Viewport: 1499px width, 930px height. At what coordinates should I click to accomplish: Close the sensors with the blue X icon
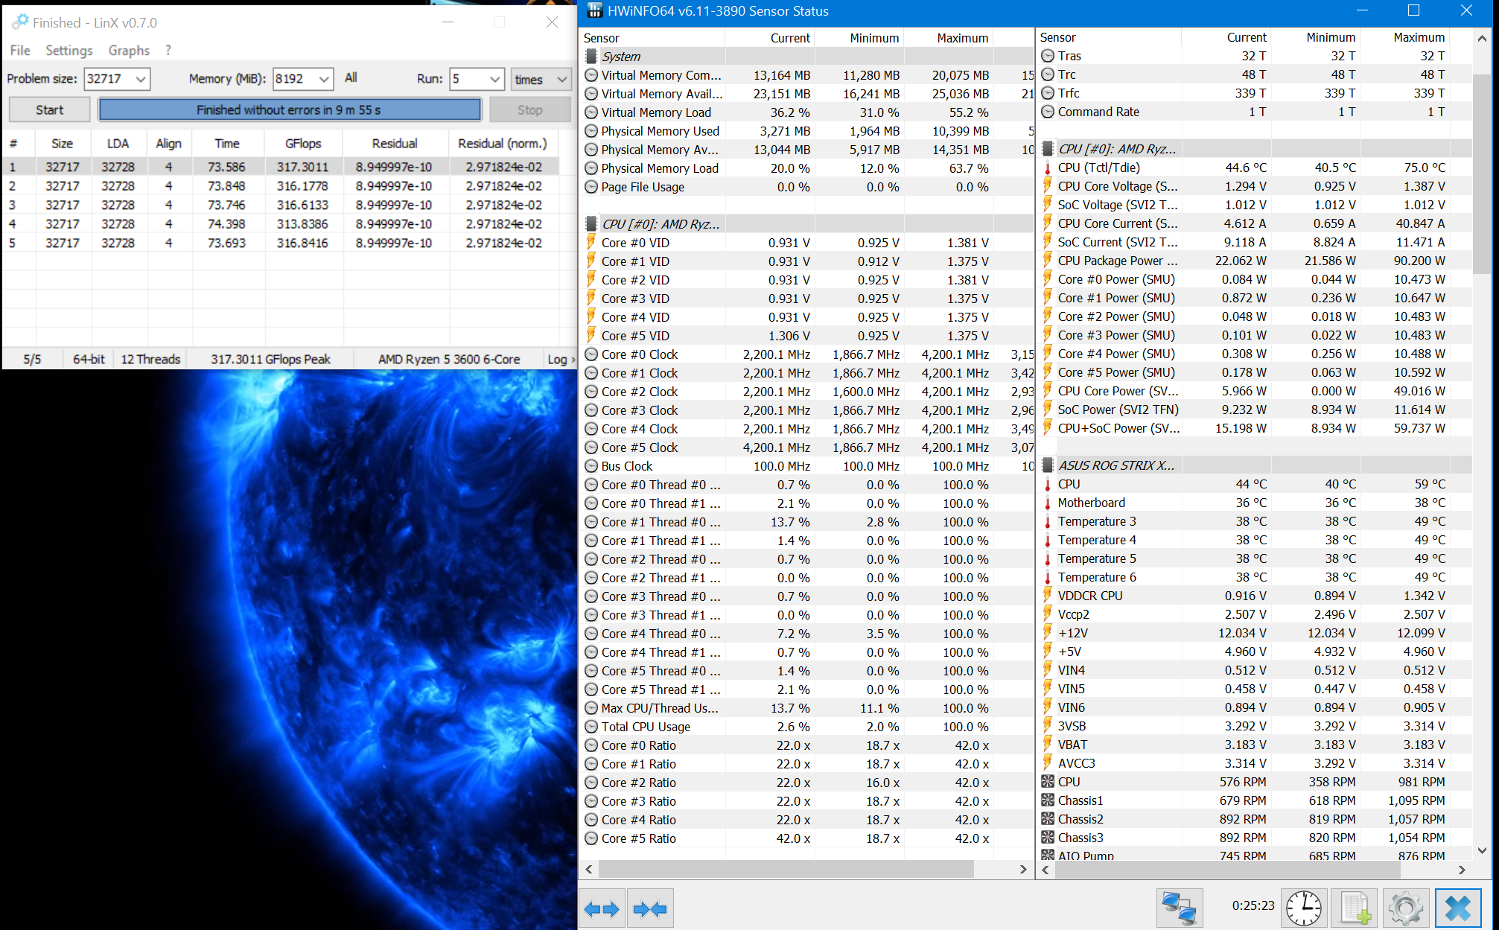point(1457,908)
